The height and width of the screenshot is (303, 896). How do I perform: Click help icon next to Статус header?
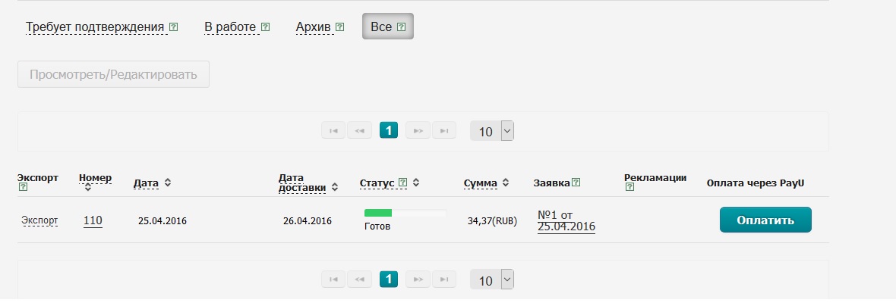click(x=402, y=183)
